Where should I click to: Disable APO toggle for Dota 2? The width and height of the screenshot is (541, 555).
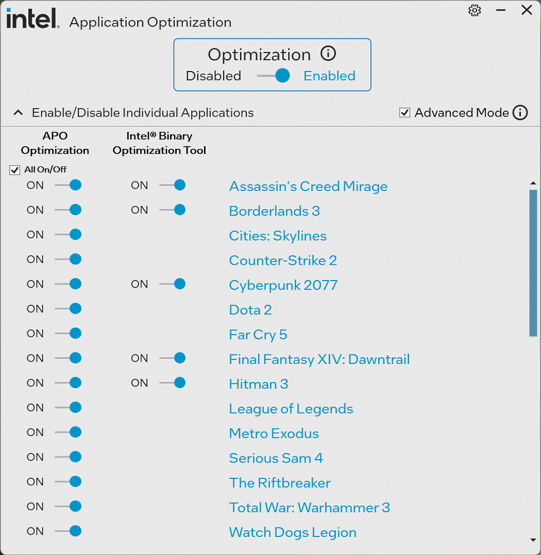coord(68,309)
